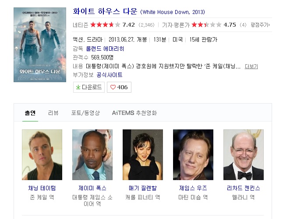The height and width of the screenshot is (219, 283).
Task: Click the netizen star rating 7.42
Action: (x=113, y=24)
